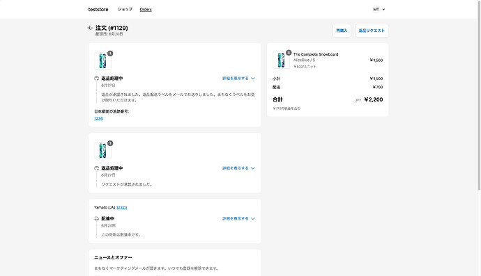This screenshot has width=481, height=276.
Task: Click the chevron next to MT
Action: click(383, 10)
